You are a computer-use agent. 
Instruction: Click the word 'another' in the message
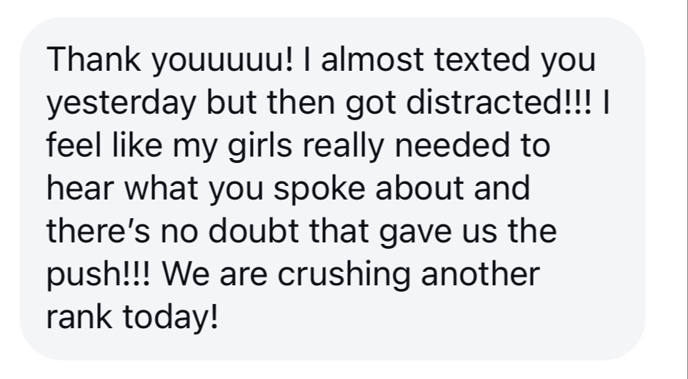coord(481,275)
